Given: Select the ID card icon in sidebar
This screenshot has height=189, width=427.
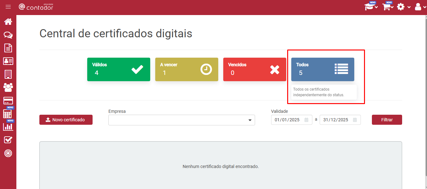Looking at the screenshot, I should [8, 61].
